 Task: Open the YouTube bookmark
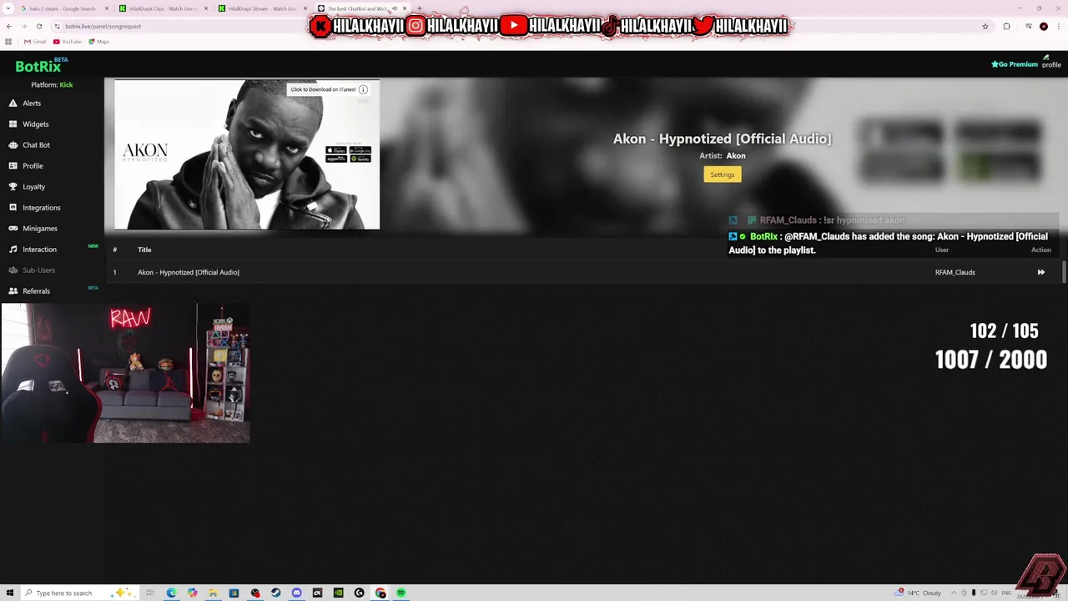(68, 42)
